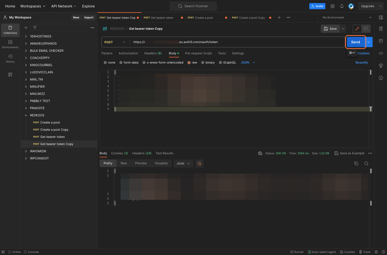Open the documentation pane icon

tap(381, 29)
